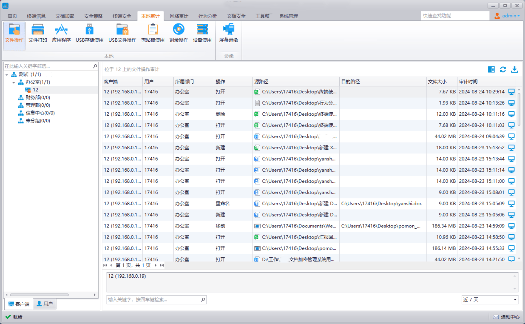Select 信息中心(0/0) in the tree

pos(40,113)
